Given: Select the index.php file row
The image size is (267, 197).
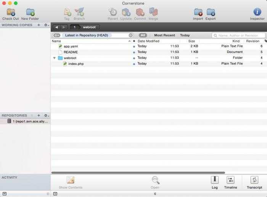Looking at the screenshot, I should [x=159, y=64].
